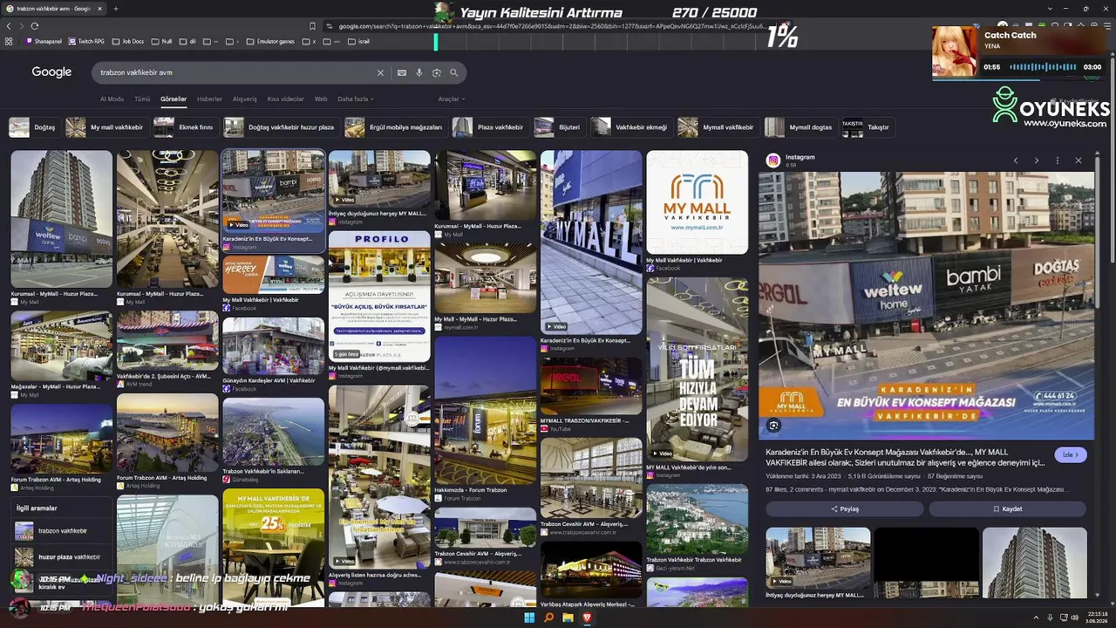Apply the Ergül mobilya mağazaları chip
The height and width of the screenshot is (628, 1116).
pos(394,127)
